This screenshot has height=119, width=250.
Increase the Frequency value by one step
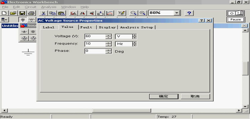pyautogui.click(x=109, y=43)
